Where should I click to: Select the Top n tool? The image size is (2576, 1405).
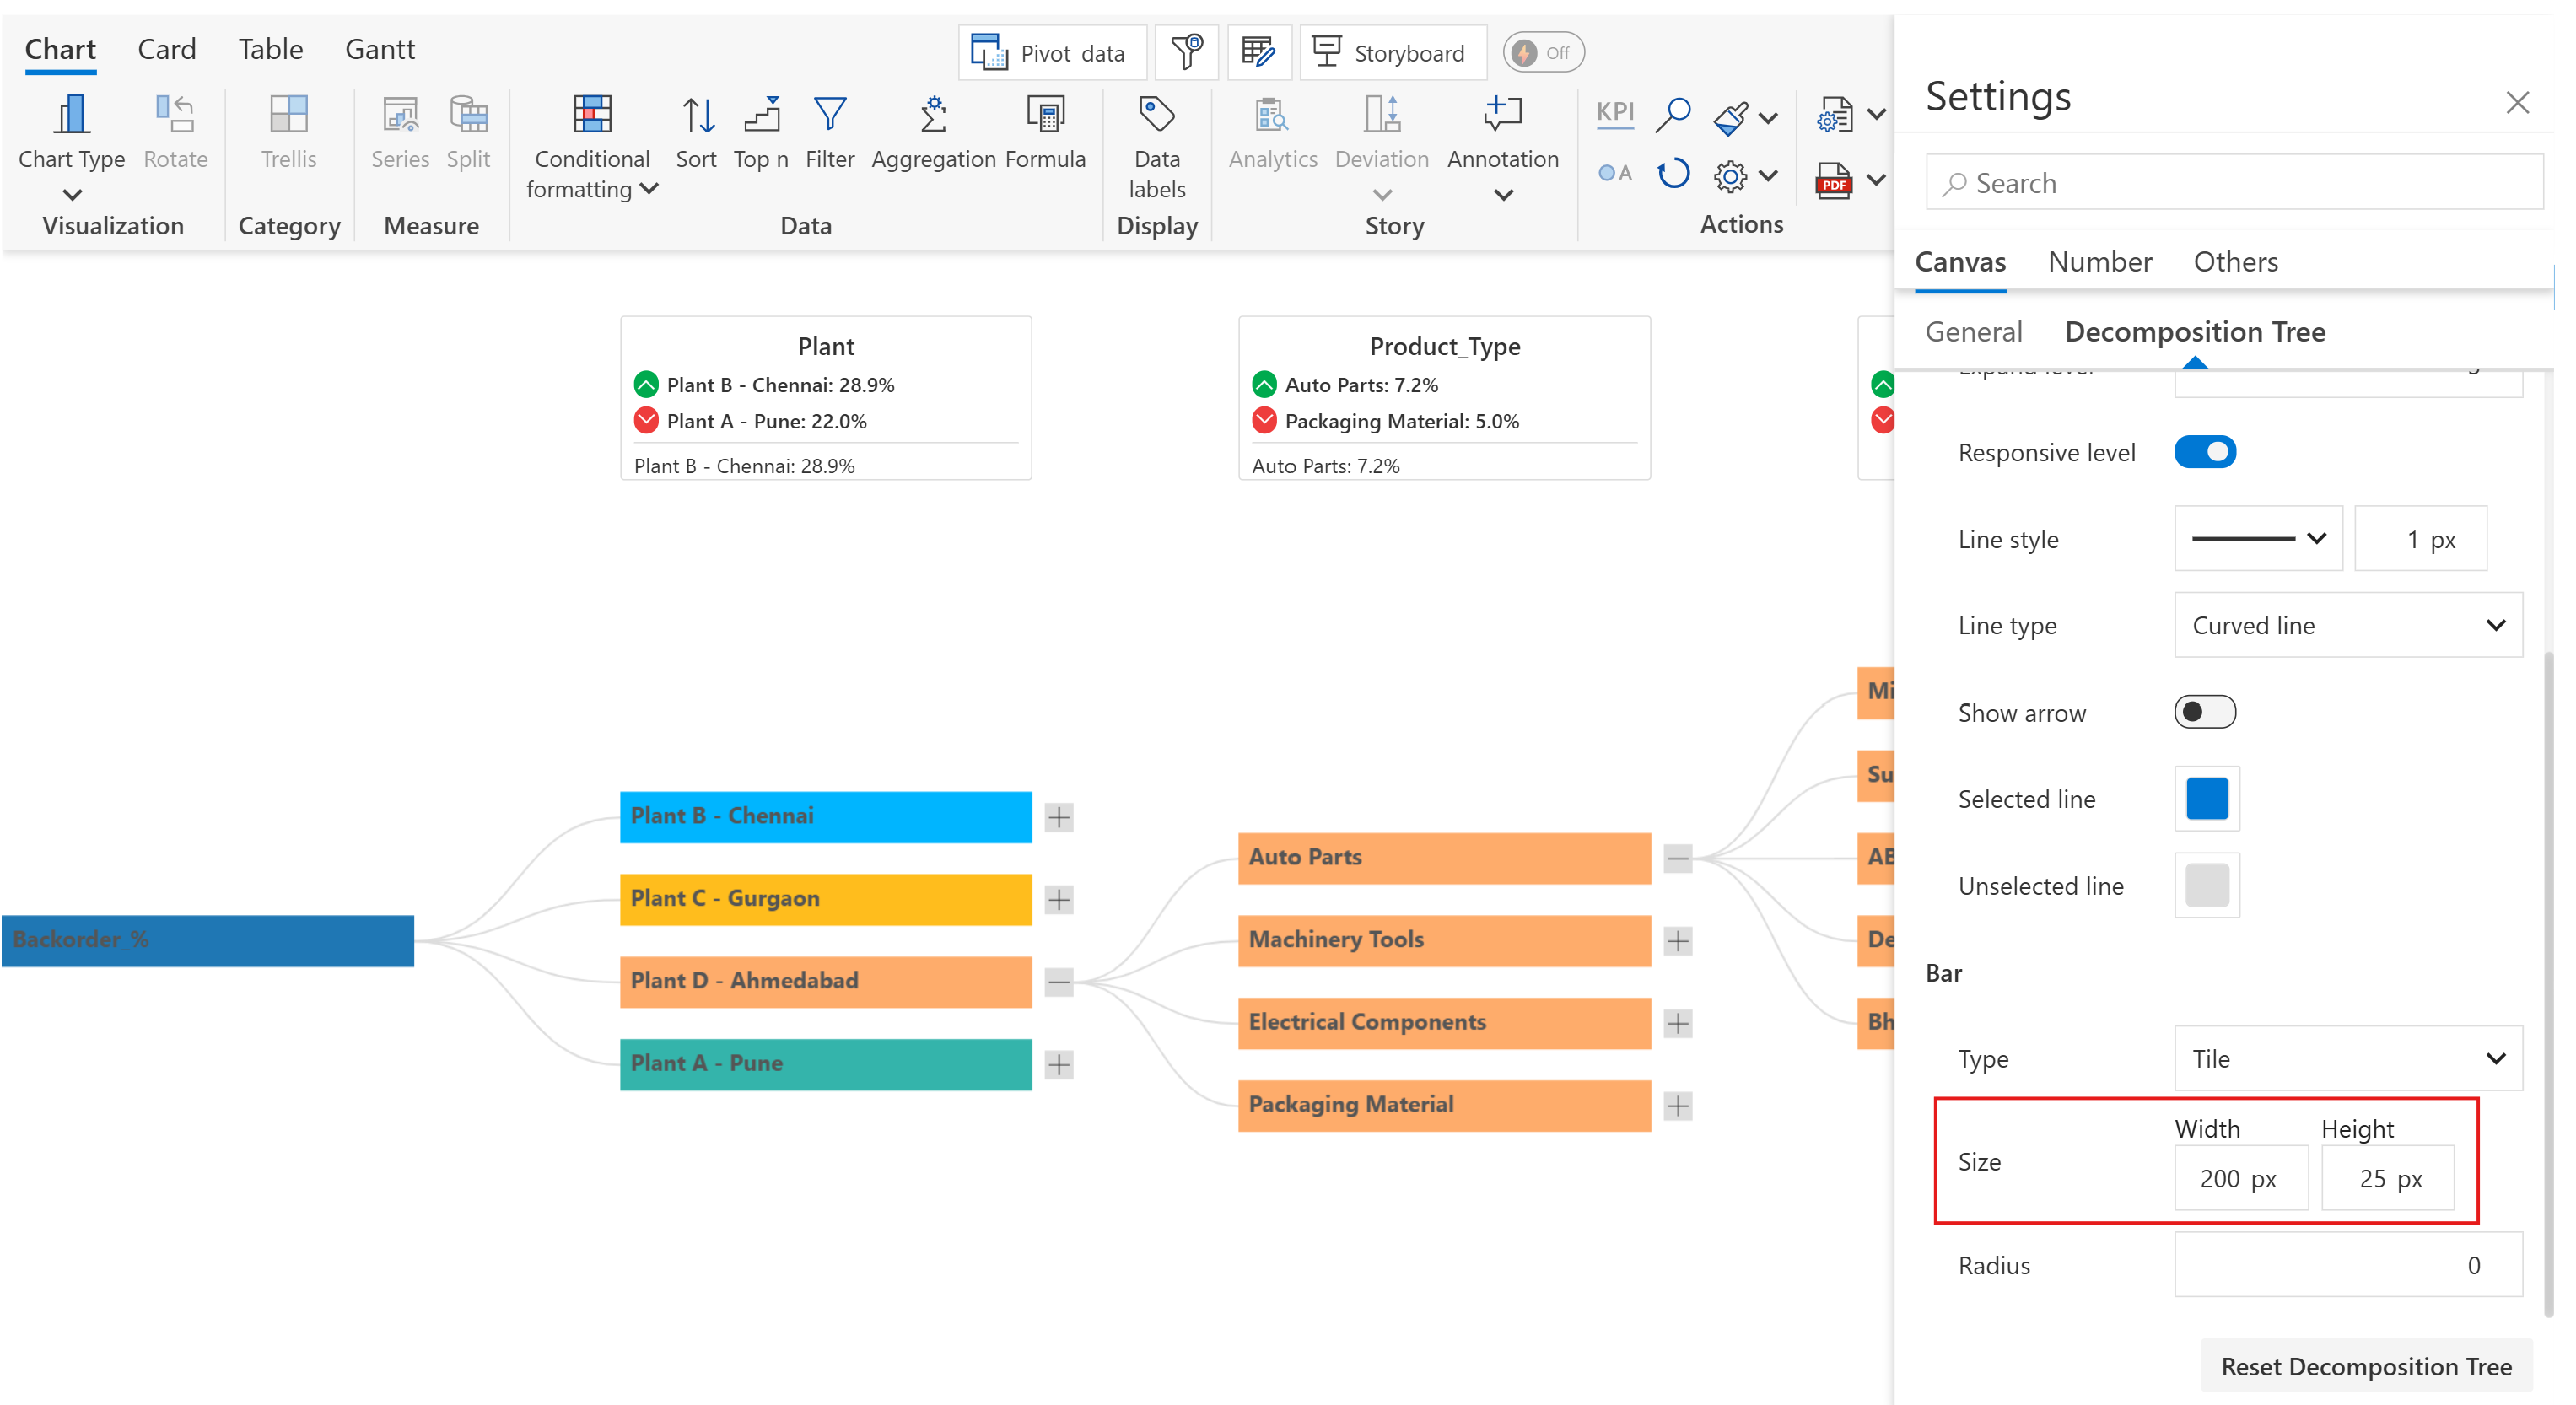point(761,116)
